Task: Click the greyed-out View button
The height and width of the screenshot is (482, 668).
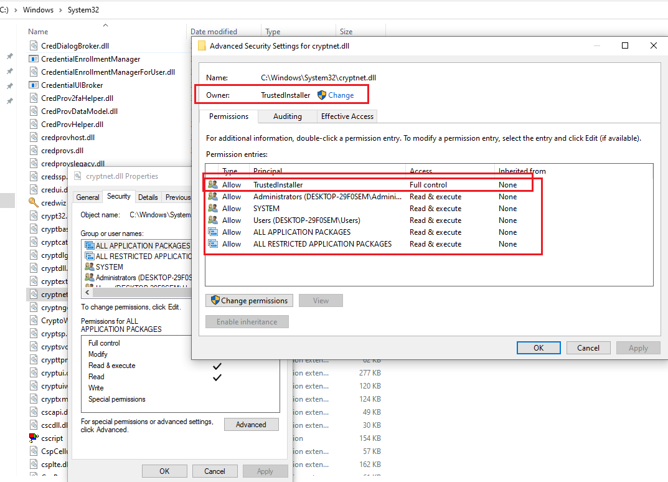Action: [x=321, y=300]
